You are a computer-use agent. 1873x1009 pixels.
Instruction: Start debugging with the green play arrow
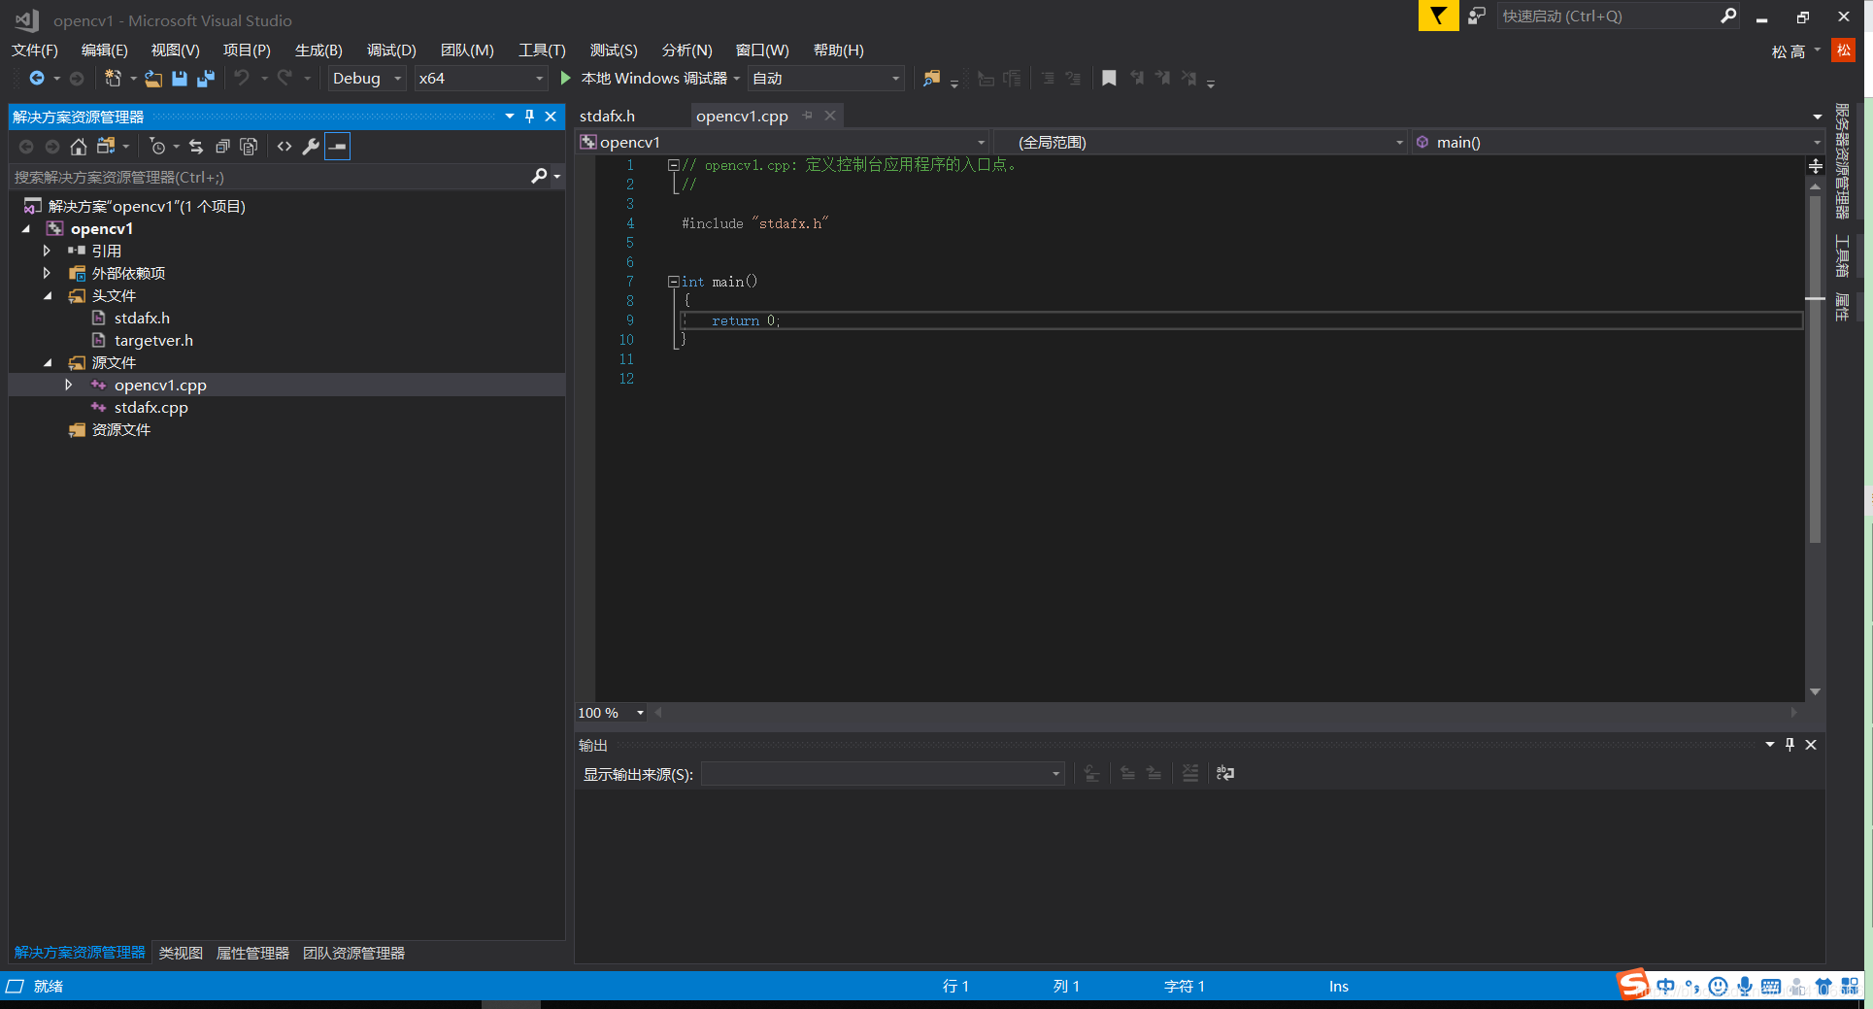click(566, 79)
